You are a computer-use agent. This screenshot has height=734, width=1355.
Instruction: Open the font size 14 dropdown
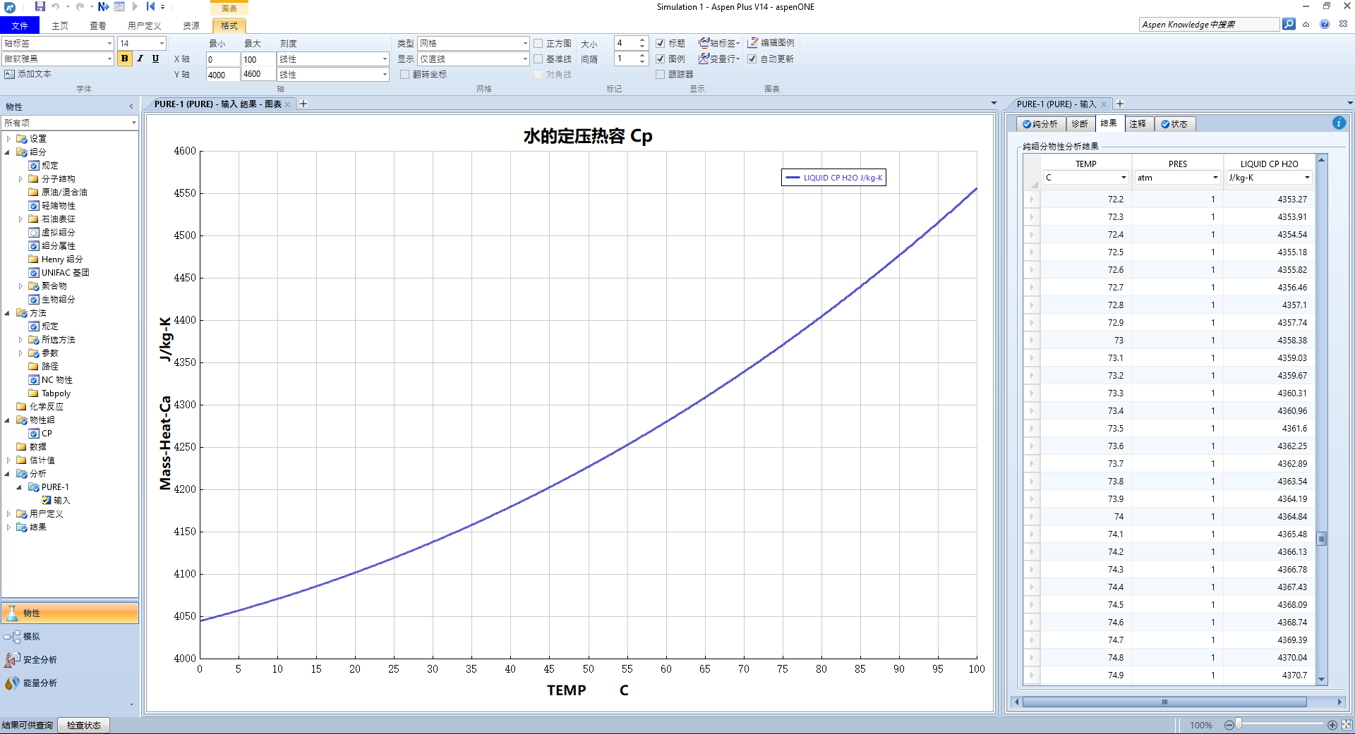point(162,43)
